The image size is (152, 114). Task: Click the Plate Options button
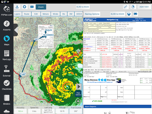point(78,94)
